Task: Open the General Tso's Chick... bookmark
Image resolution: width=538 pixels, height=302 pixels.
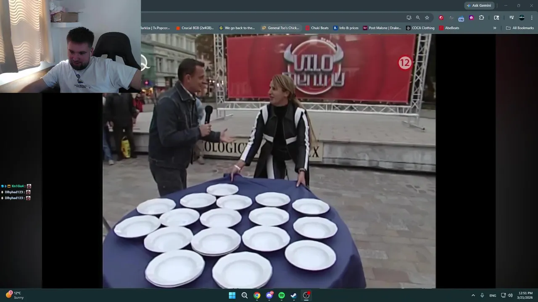Action: click(x=280, y=28)
